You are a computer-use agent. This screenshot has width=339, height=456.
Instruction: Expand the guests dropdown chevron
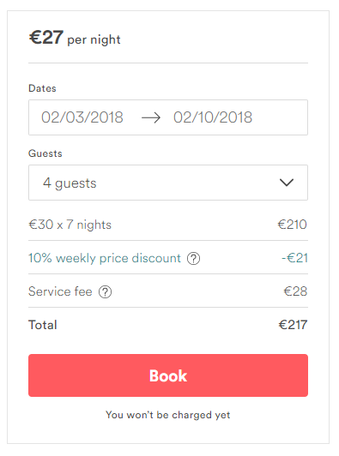click(287, 183)
